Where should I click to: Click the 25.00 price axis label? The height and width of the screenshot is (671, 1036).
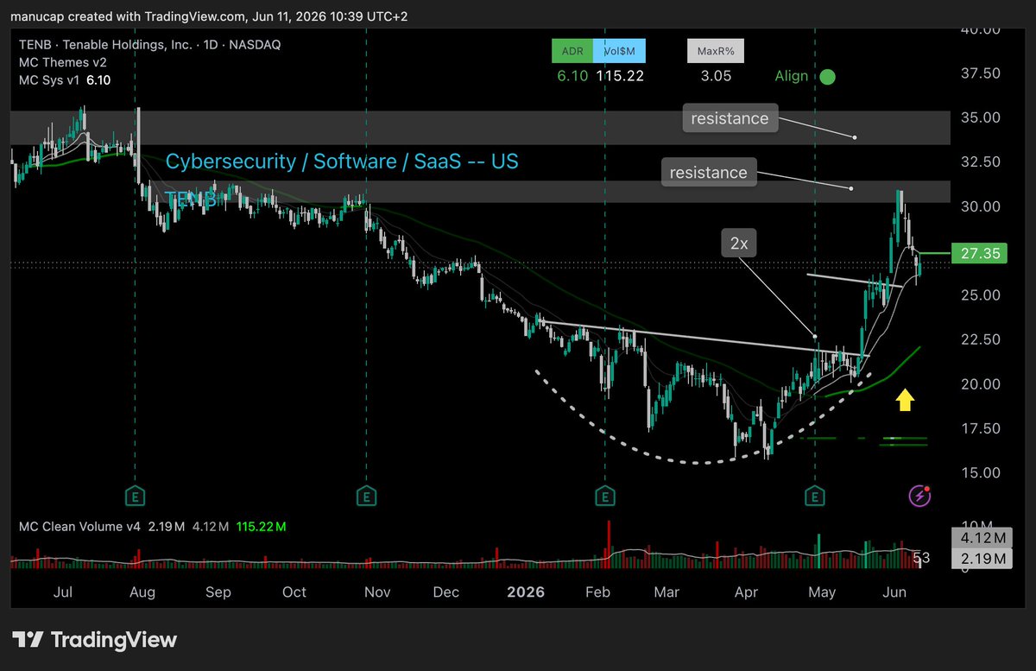979,295
